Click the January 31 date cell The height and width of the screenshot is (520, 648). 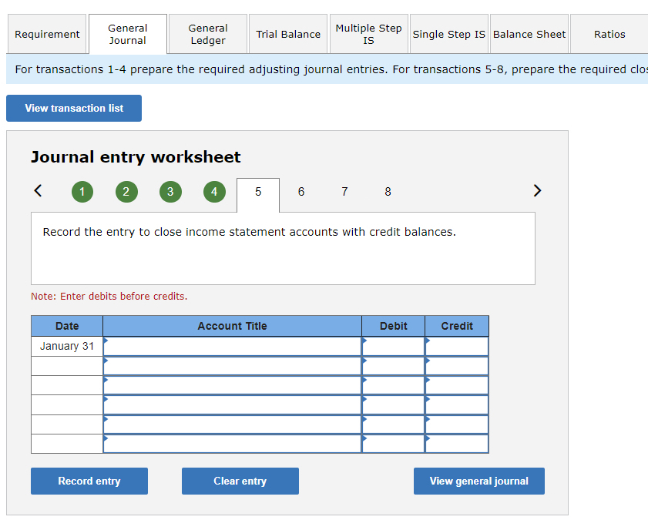(66, 346)
